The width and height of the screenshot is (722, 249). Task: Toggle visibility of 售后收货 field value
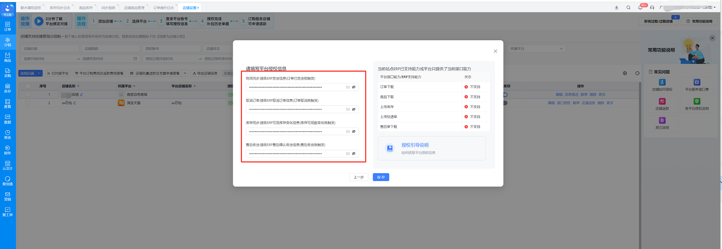tap(354, 154)
